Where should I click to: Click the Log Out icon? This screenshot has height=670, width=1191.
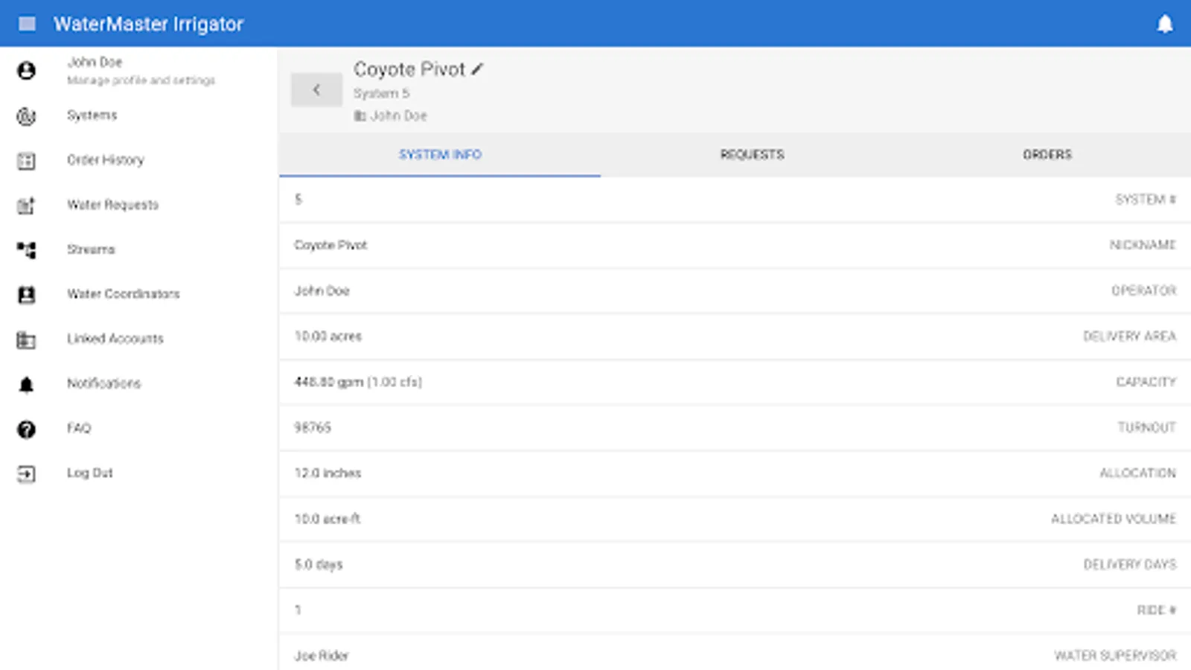pyautogui.click(x=27, y=473)
